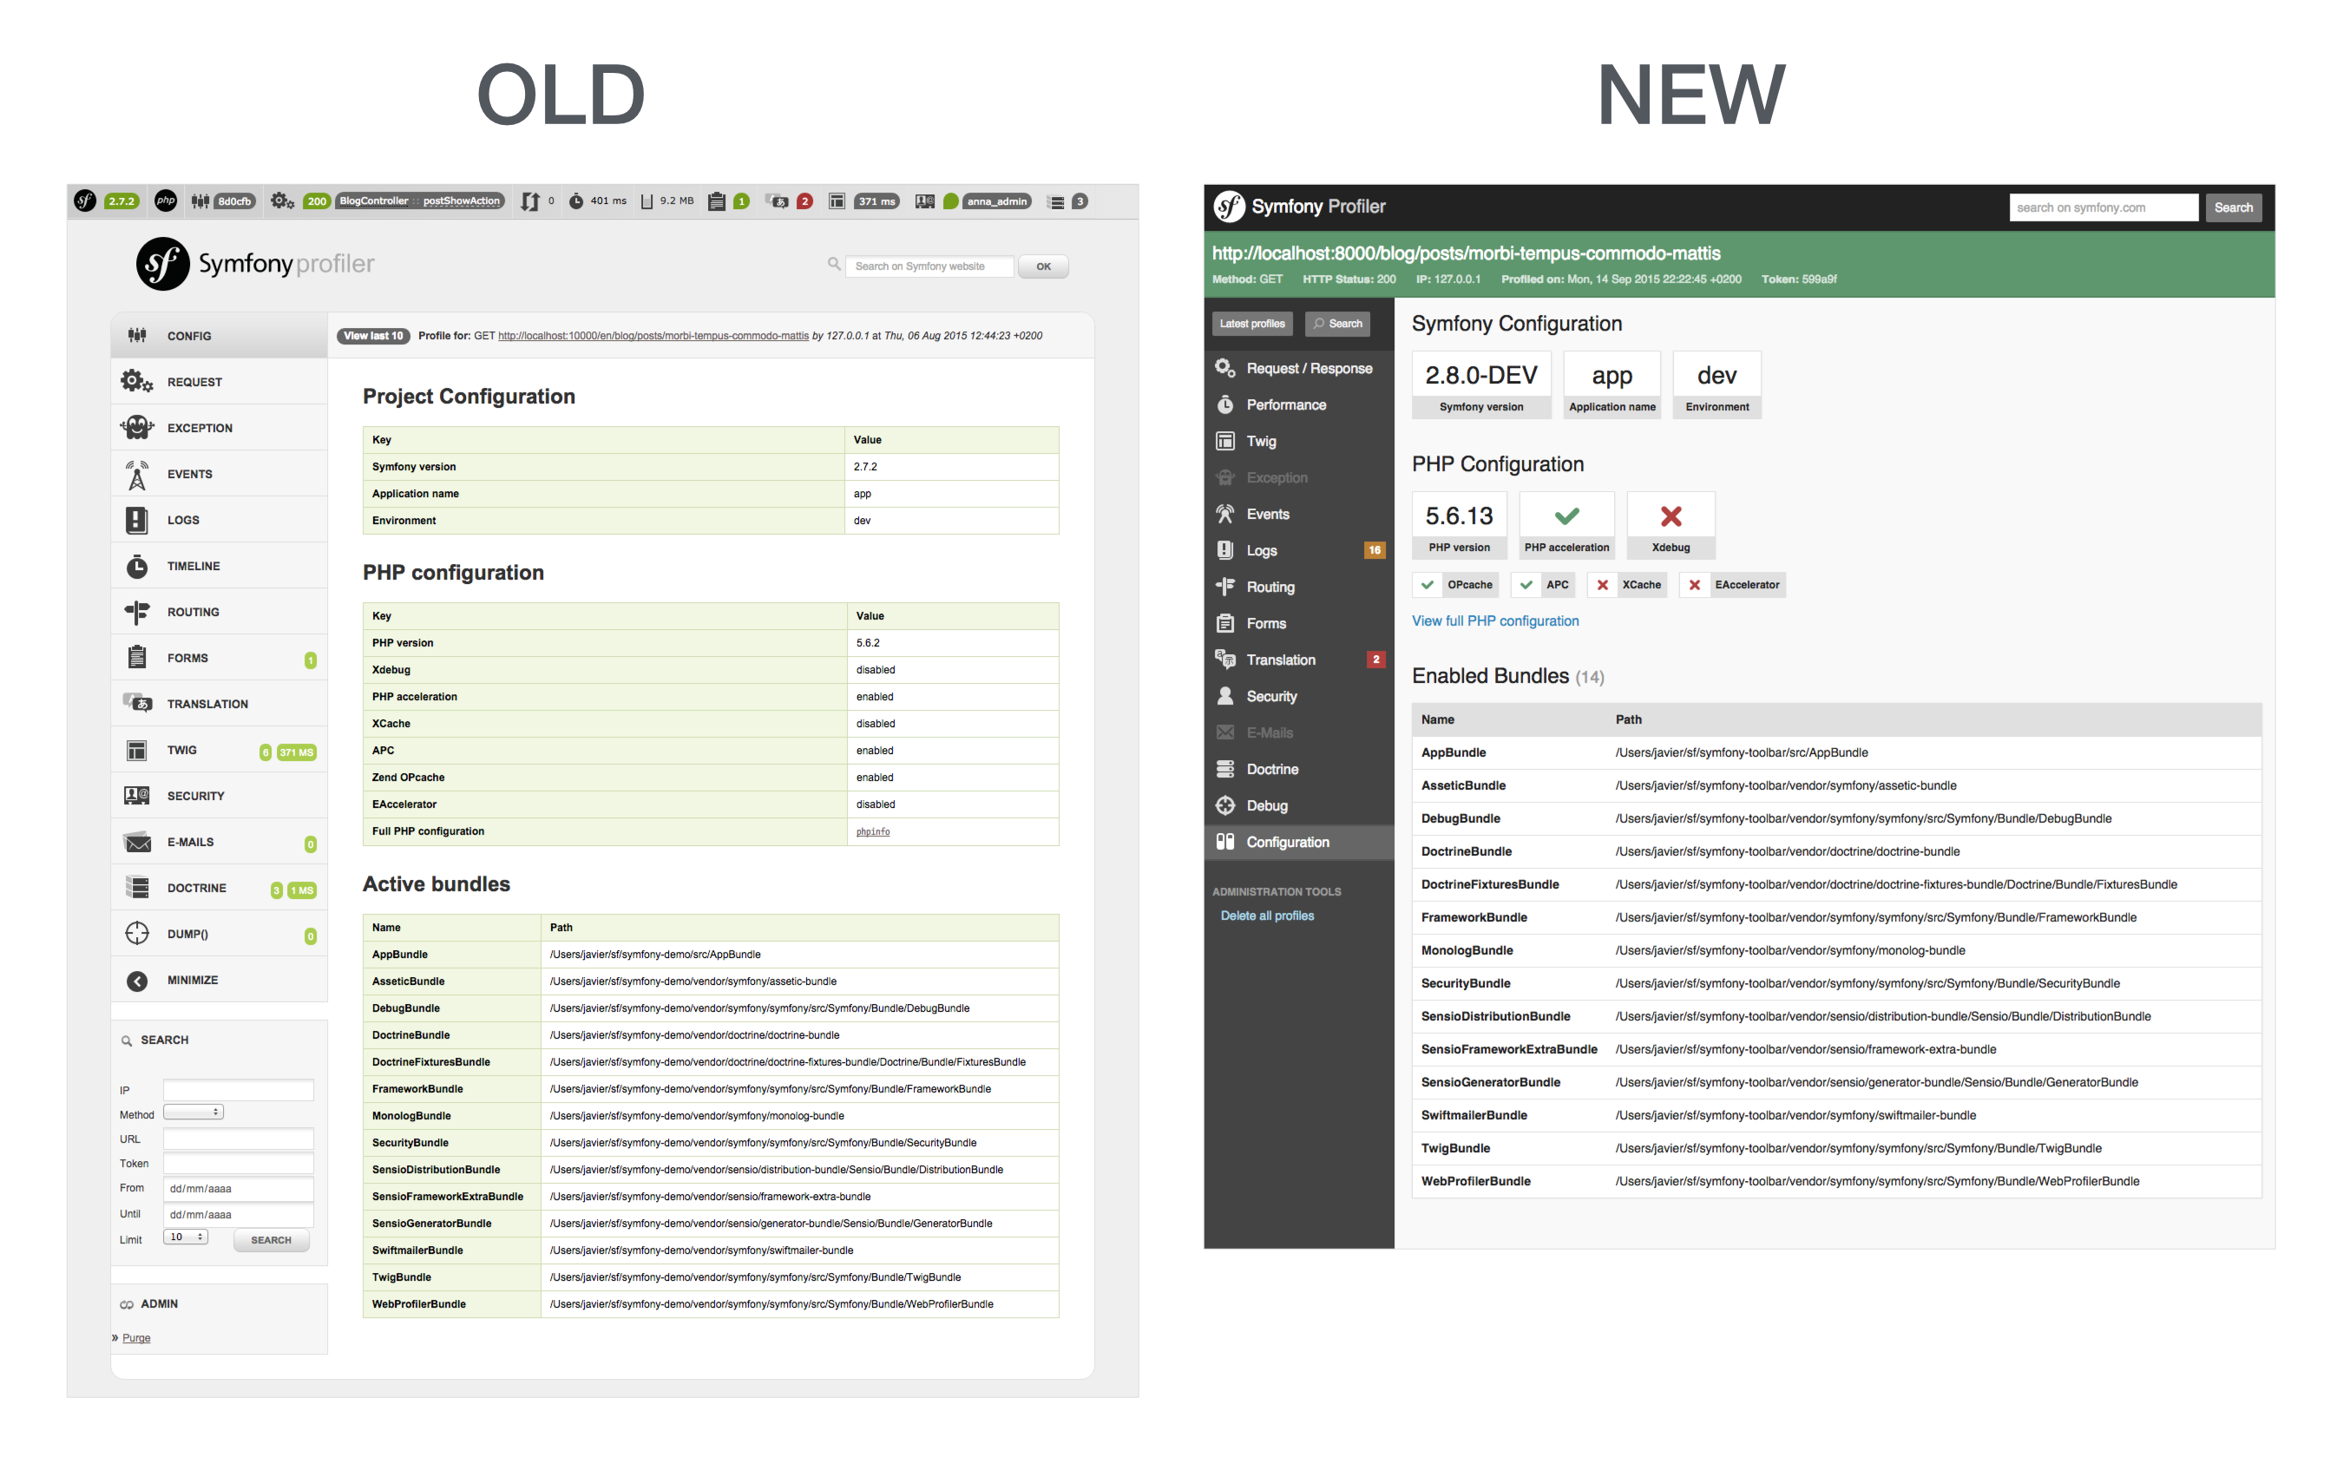The height and width of the screenshot is (1470, 2343).
Task: Open Logs panel with 16 badge
Action: coord(1299,550)
